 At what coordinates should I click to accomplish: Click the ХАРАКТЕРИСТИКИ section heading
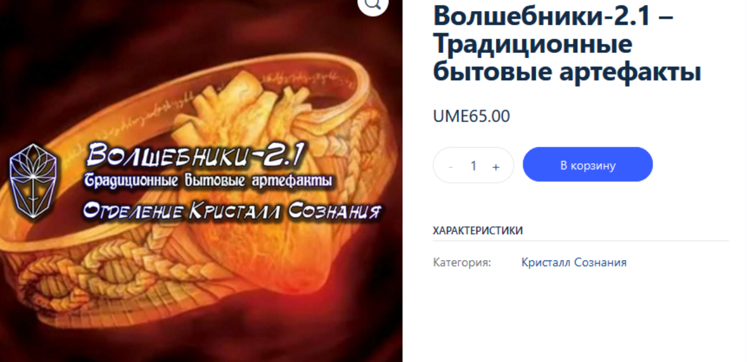478,231
